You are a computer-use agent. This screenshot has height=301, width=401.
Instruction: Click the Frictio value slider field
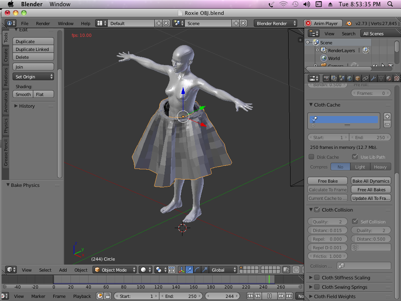click(x=327, y=256)
